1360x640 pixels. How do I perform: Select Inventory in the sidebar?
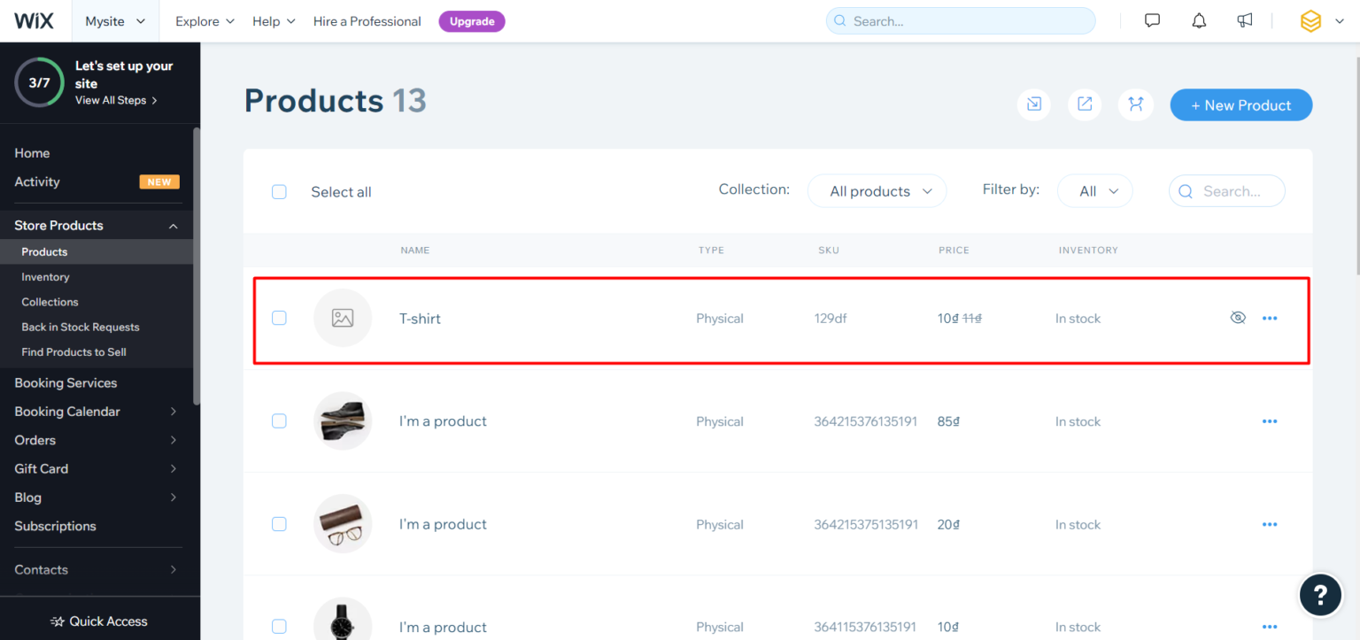click(x=45, y=276)
